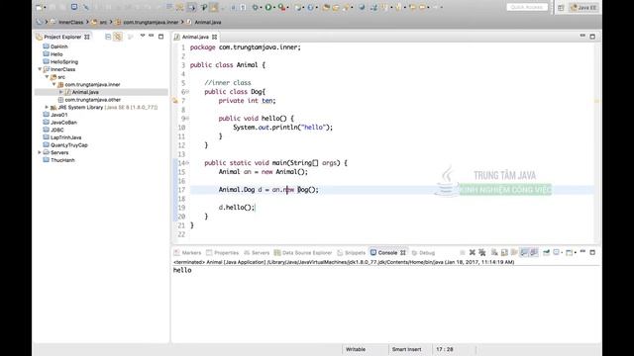The width and height of the screenshot is (634, 356).
Task: Click src in the breadcrumb bar
Action: click(x=103, y=22)
